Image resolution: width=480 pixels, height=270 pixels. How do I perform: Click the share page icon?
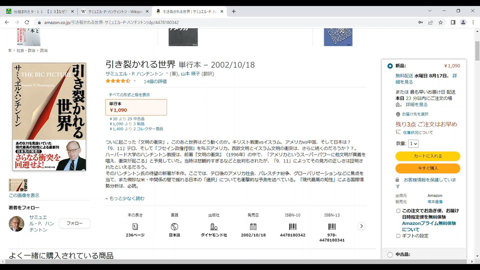pyautogui.click(x=430, y=22)
